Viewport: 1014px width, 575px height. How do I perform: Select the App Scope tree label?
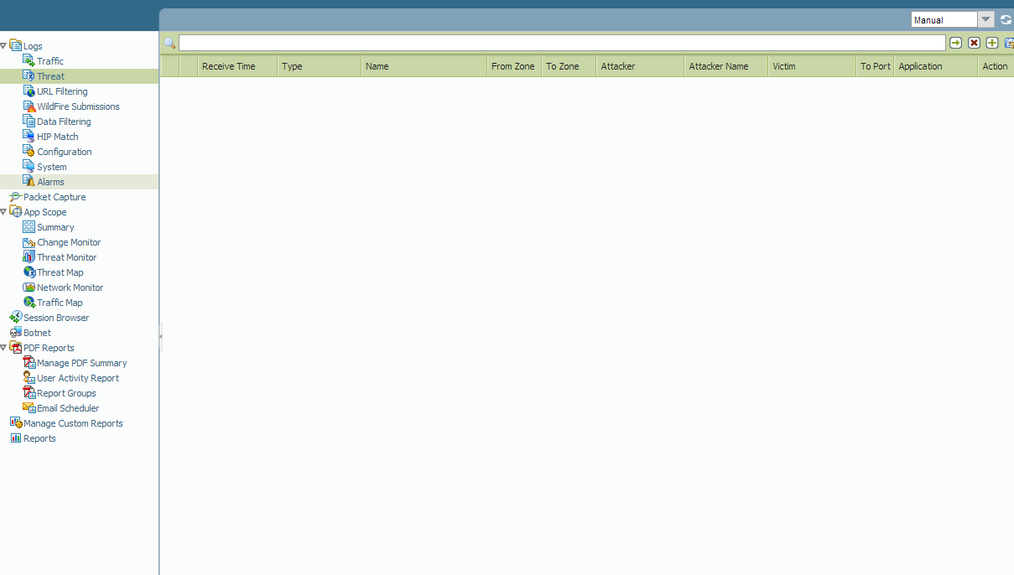pos(45,212)
